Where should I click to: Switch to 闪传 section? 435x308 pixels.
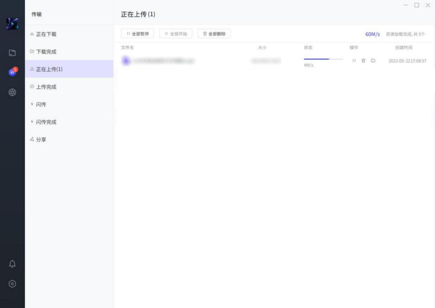[41, 104]
